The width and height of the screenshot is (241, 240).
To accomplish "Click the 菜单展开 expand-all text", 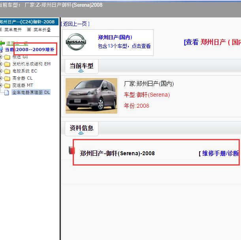I will pos(13,30).
